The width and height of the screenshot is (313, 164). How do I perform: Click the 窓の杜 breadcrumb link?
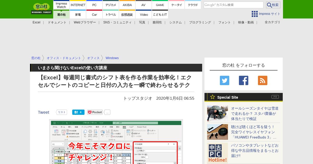pos(36,58)
